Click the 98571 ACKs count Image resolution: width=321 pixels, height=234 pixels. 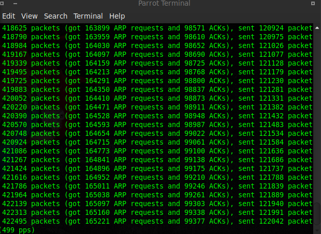195,28
